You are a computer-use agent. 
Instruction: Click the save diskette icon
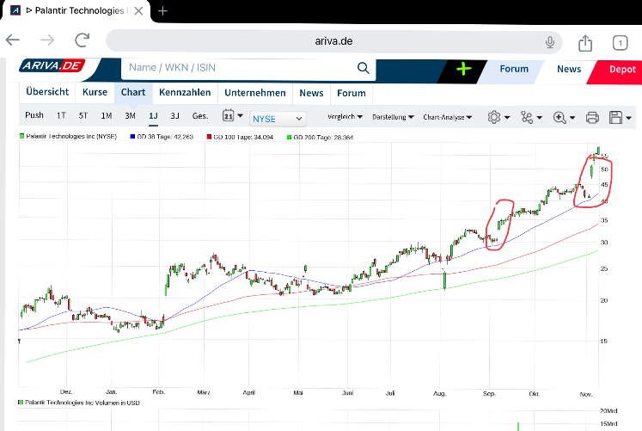(615, 116)
